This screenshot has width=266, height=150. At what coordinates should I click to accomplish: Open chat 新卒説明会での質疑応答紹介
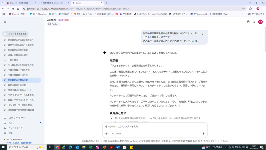(x=21, y=40)
